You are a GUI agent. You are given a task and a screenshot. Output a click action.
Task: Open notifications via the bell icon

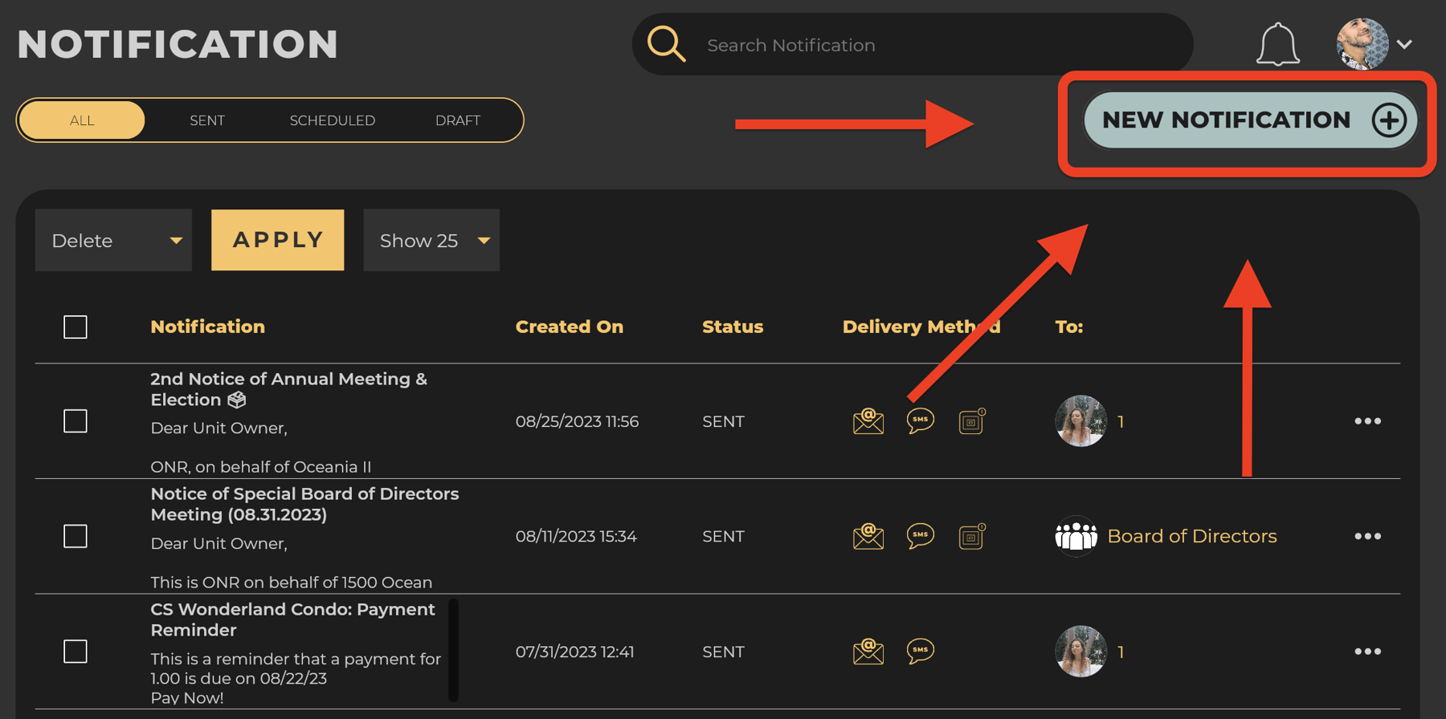tap(1277, 44)
